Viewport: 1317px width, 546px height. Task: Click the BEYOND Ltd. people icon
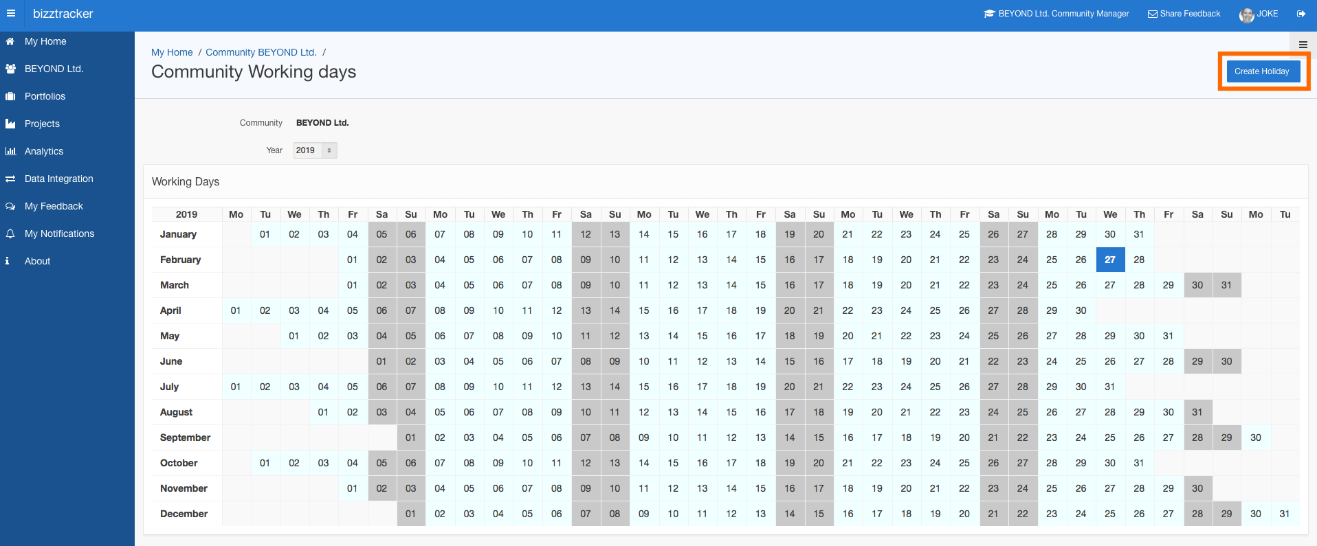pyautogui.click(x=10, y=69)
